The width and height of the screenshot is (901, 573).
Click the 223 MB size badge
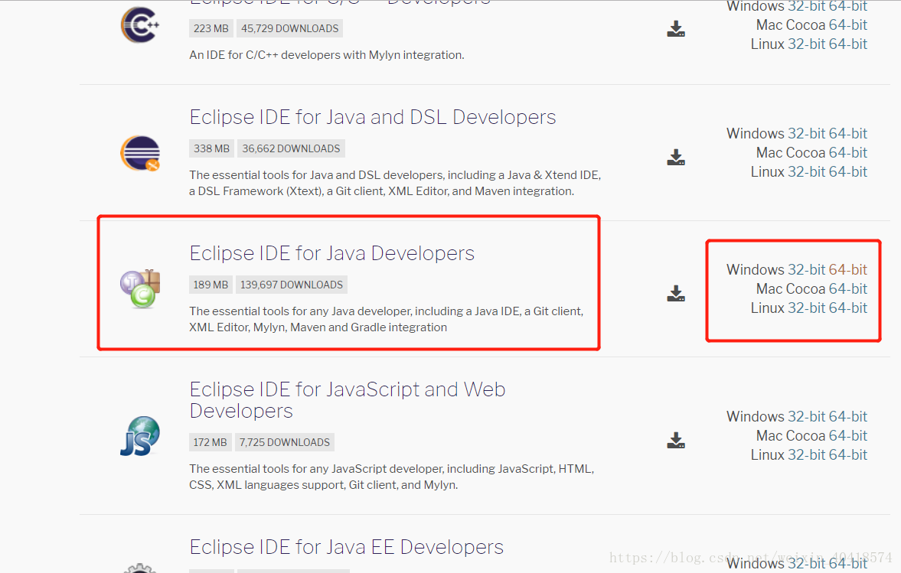coord(211,29)
